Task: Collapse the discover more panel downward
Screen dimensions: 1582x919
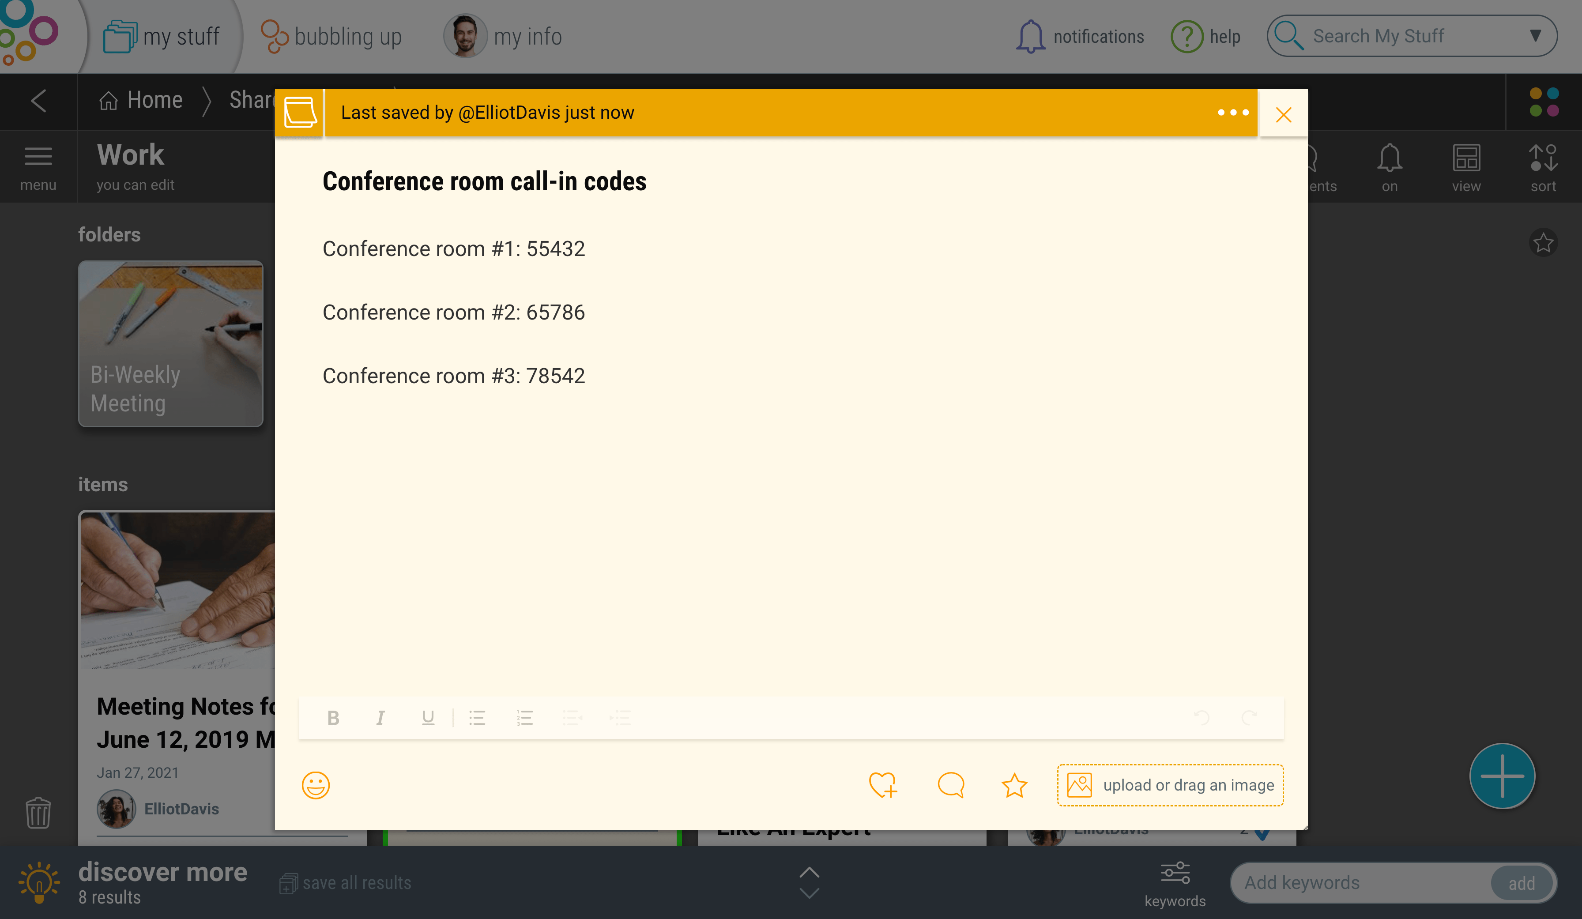Action: pyautogui.click(x=809, y=893)
